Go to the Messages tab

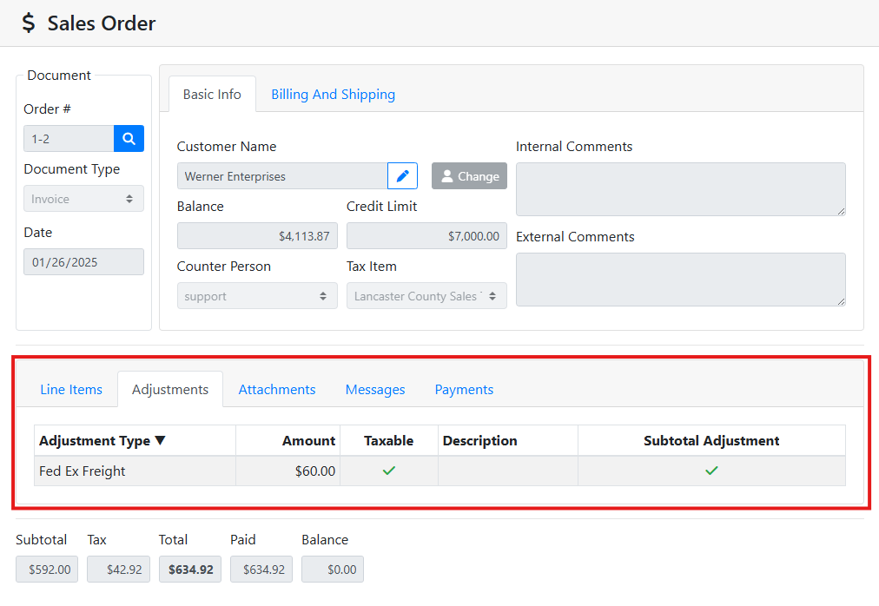tap(375, 390)
